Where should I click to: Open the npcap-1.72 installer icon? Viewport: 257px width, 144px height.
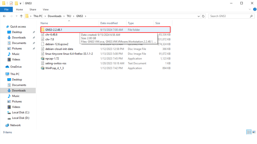[x=43, y=58]
